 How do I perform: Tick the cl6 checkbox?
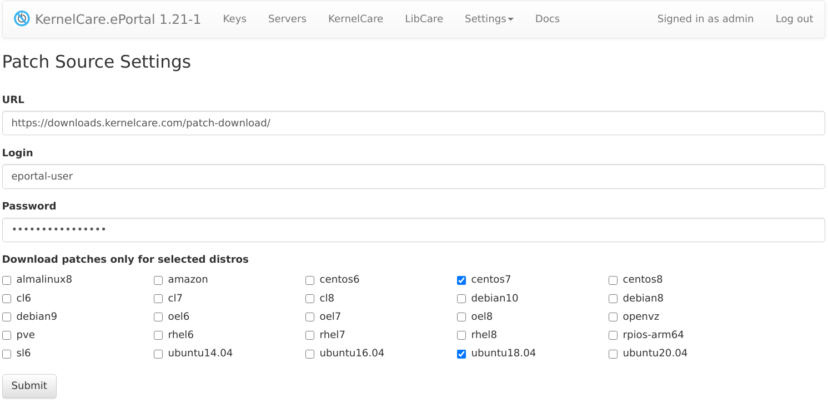pyautogui.click(x=7, y=299)
